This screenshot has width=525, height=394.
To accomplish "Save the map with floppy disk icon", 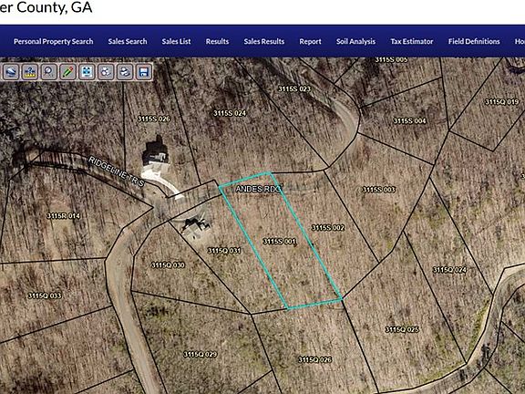I will pyautogui.click(x=144, y=72).
